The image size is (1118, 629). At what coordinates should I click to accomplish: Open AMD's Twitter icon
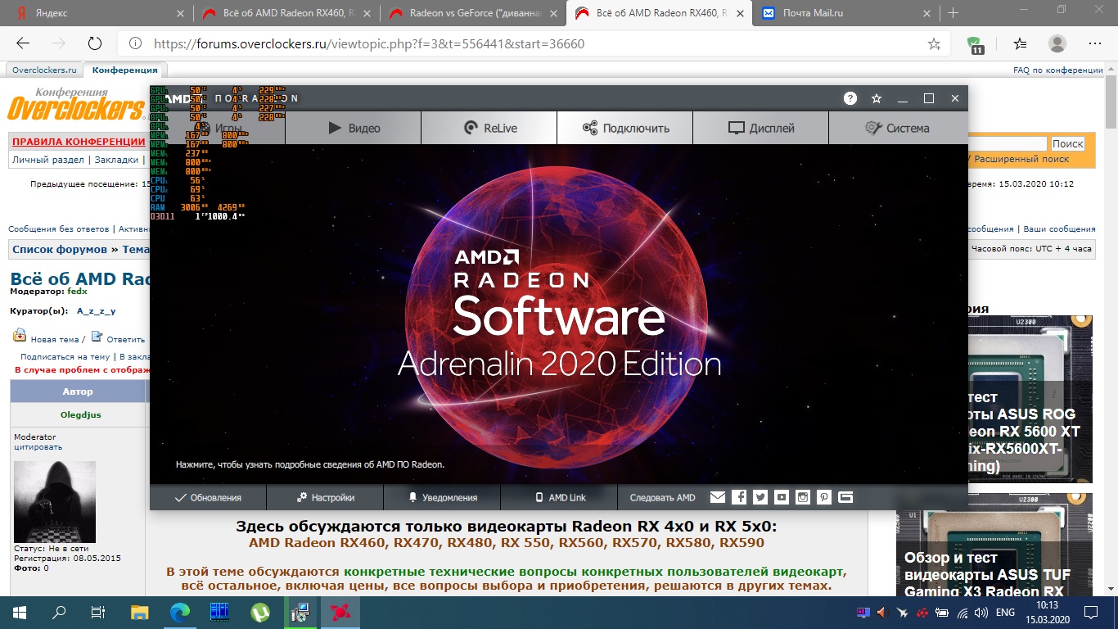click(760, 497)
